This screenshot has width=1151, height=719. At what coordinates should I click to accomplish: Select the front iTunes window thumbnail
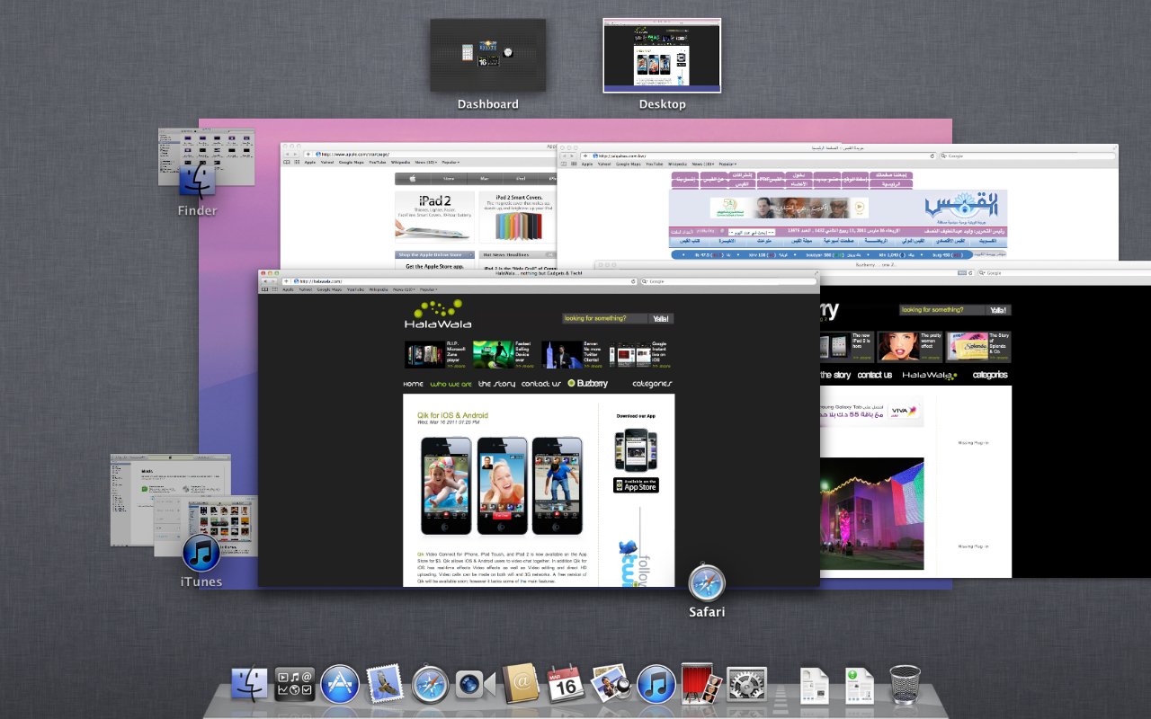pos(205,526)
